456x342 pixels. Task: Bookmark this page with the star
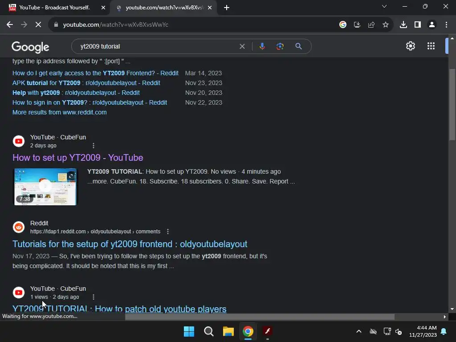coord(386,25)
